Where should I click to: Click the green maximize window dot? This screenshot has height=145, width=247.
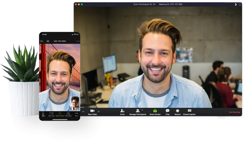(x=82, y=4)
